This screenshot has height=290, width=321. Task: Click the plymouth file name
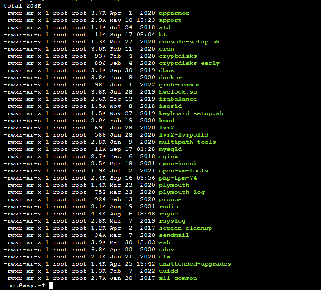(x=174, y=185)
